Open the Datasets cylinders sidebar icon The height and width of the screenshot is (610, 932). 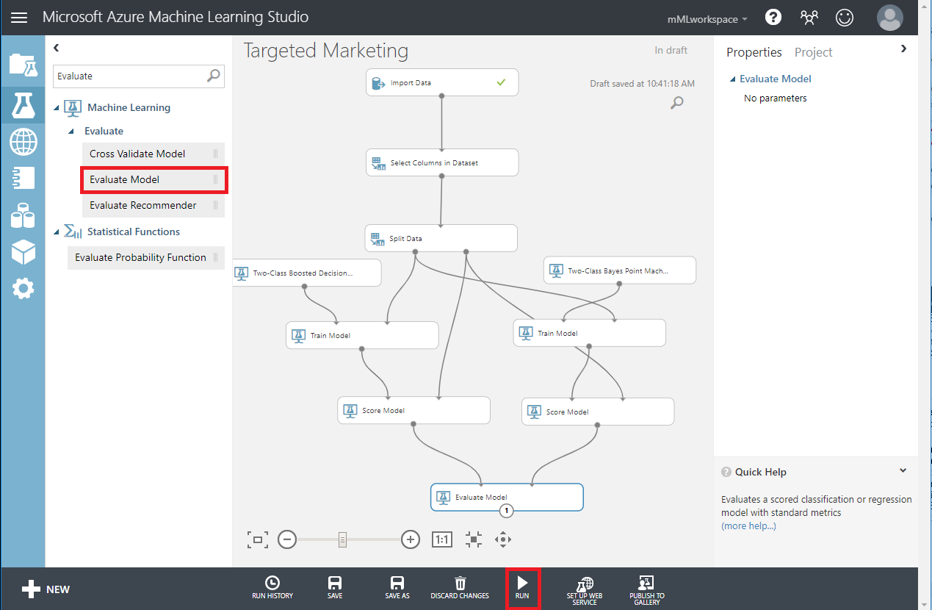click(x=23, y=215)
